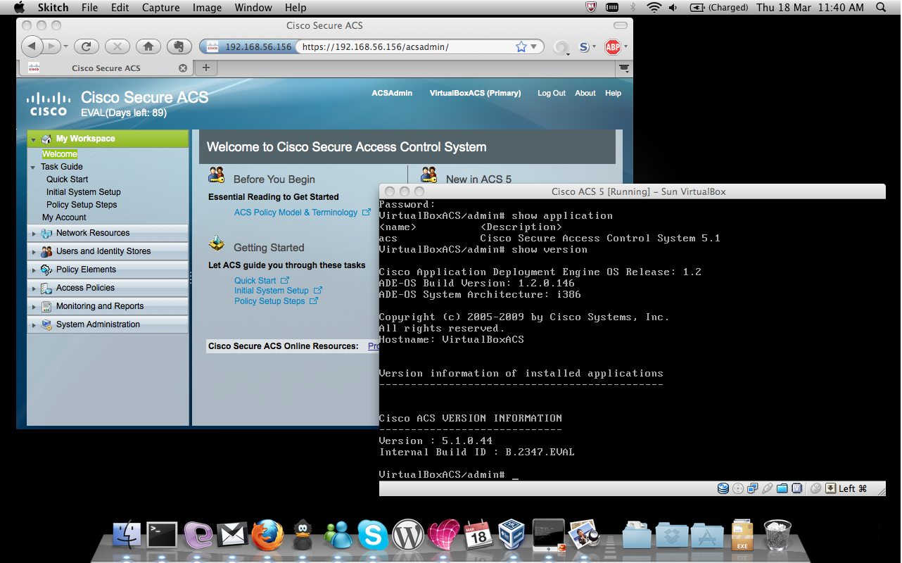902x563 pixels.
Task: Select Initial System Setup in Task Guide
Action: (x=84, y=192)
